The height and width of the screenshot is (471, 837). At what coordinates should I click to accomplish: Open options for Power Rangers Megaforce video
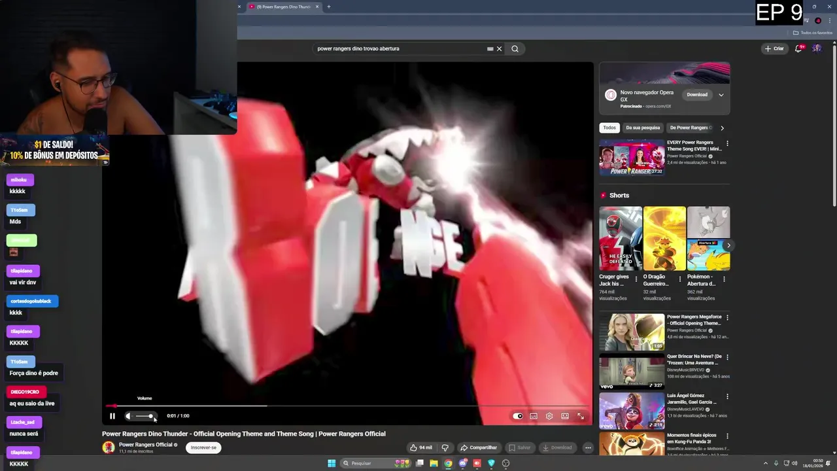point(727,318)
